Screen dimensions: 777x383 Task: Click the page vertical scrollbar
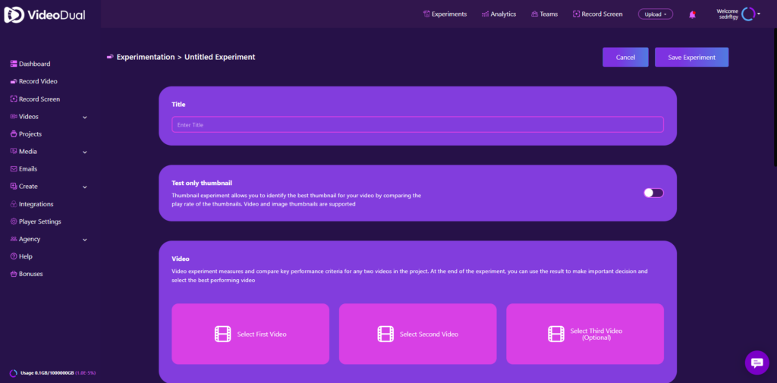click(x=775, y=96)
